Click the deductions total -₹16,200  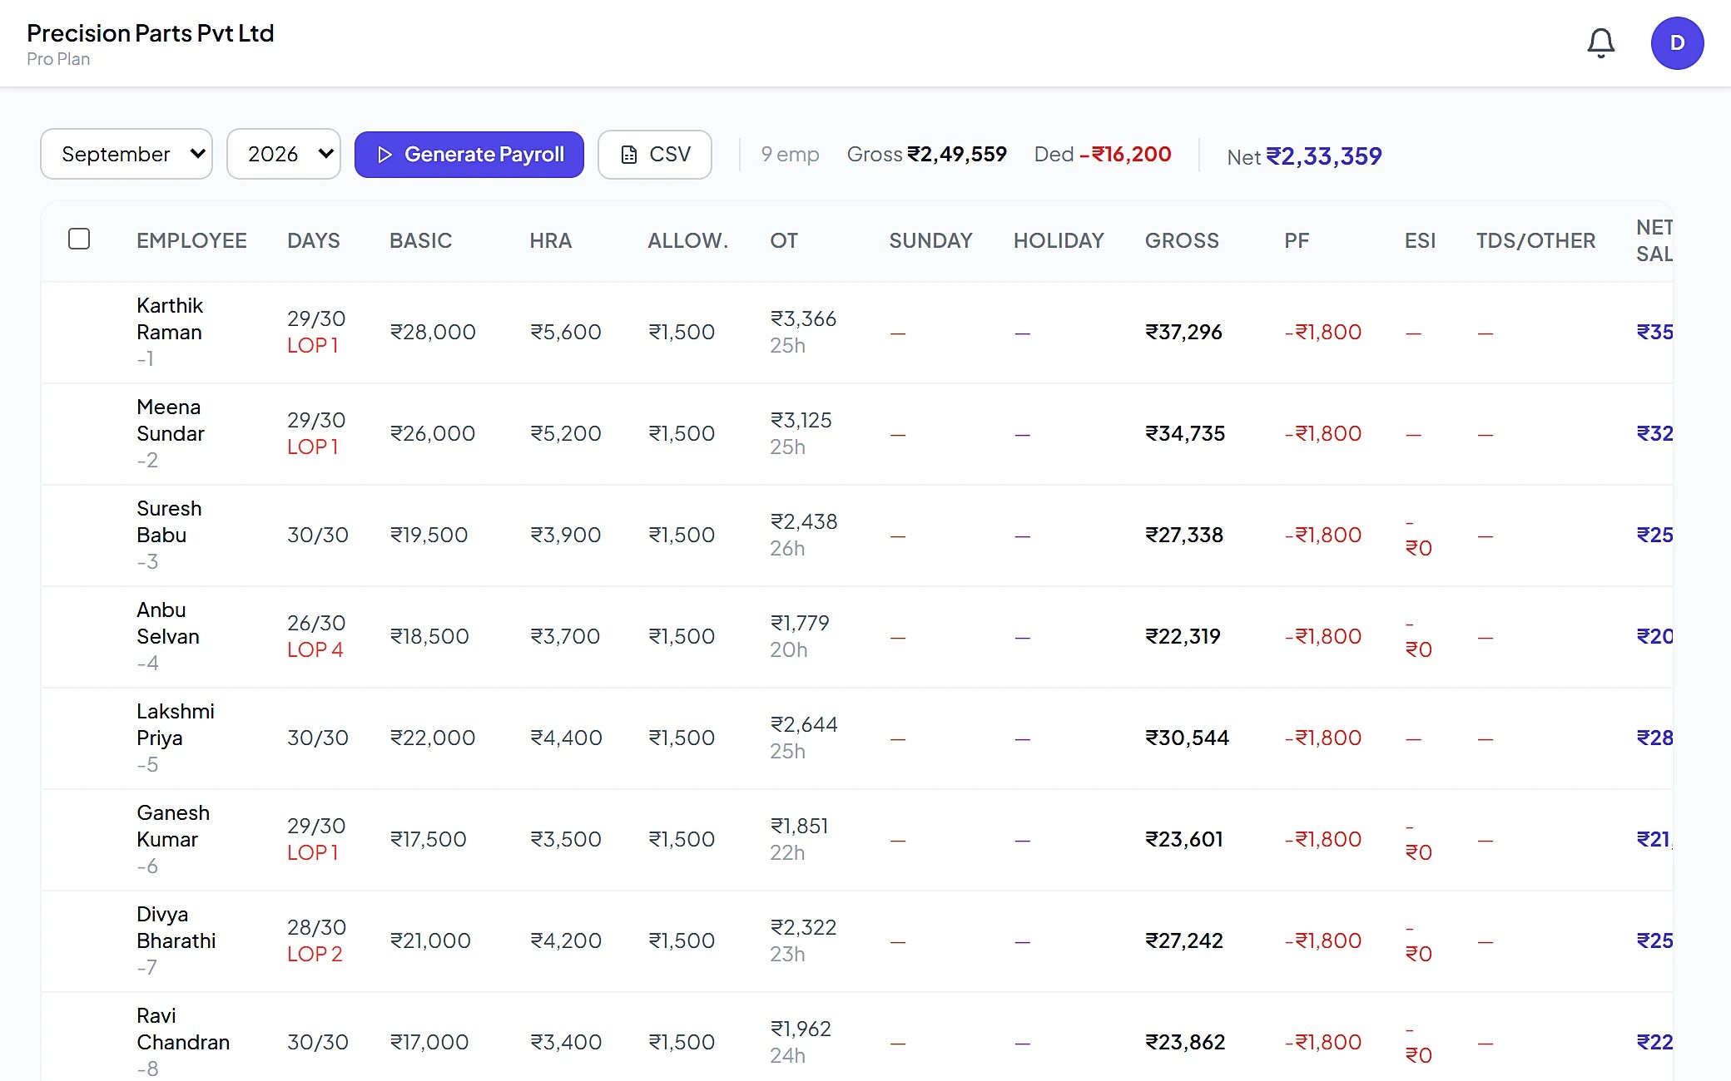[x=1125, y=155]
